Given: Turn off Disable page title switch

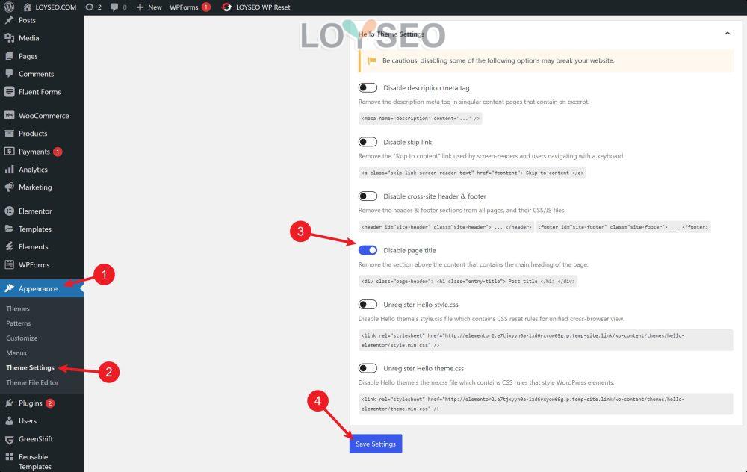Looking at the screenshot, I should tap(368, 250).
